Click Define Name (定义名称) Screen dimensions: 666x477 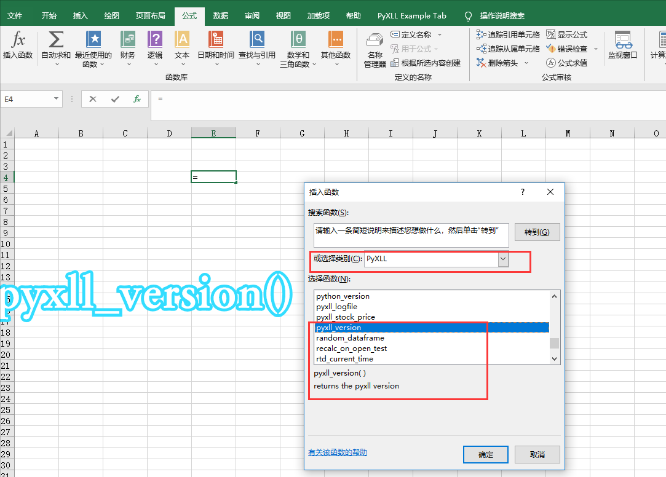coord(411,35)
